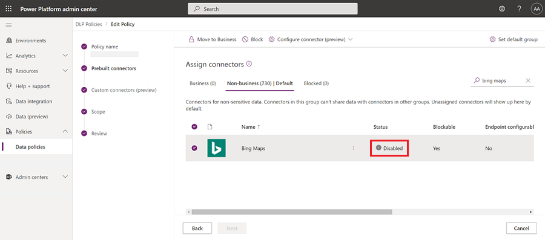Switch to the Blocked (0) tab
545x240 pixels.
coord(316,83)
